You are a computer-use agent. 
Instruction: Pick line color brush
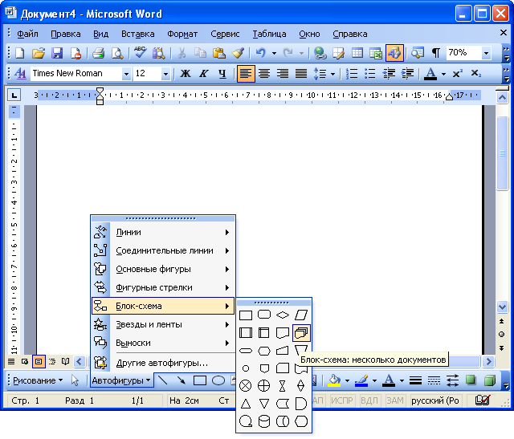[x=361, y=380]
